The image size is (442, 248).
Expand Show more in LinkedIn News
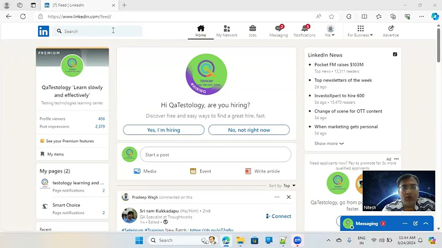(x=329, y=144)
